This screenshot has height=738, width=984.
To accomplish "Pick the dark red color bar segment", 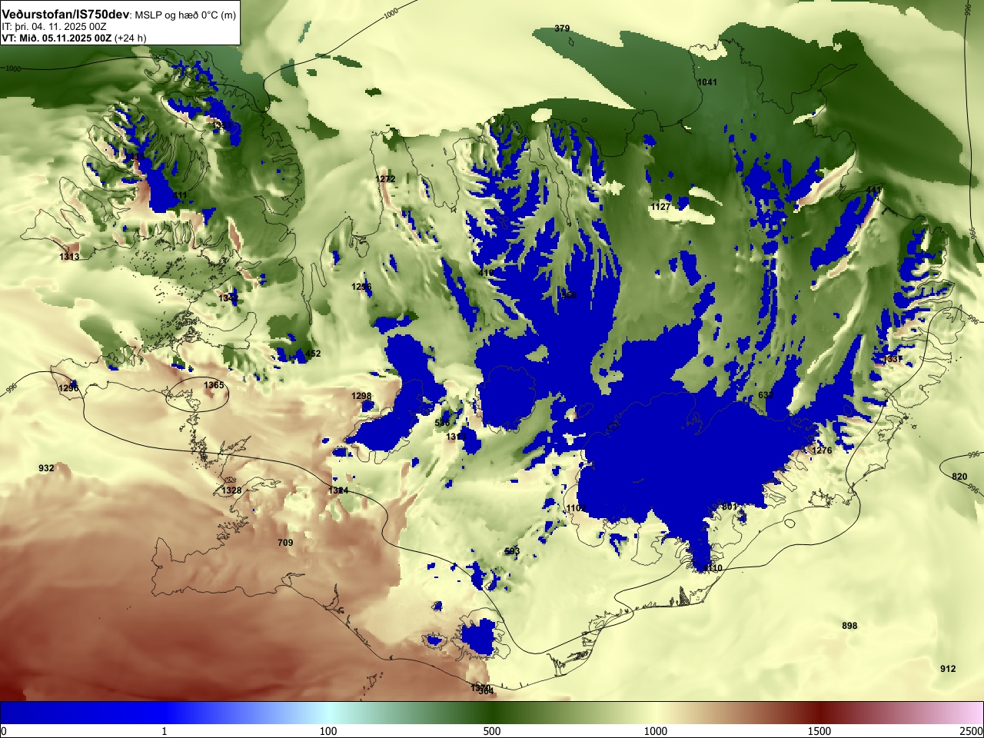I will coord(819,713).
